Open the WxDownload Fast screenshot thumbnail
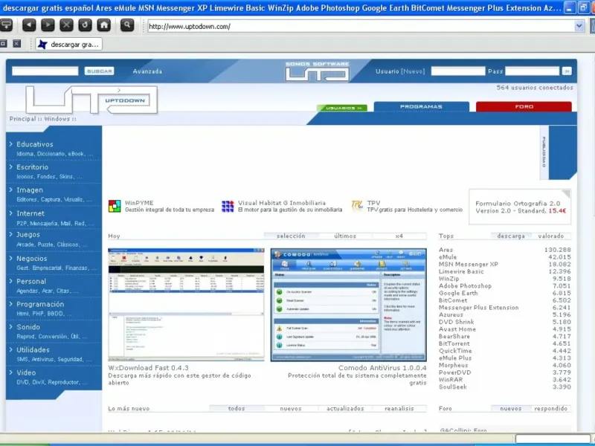 (x=186, y=305)
